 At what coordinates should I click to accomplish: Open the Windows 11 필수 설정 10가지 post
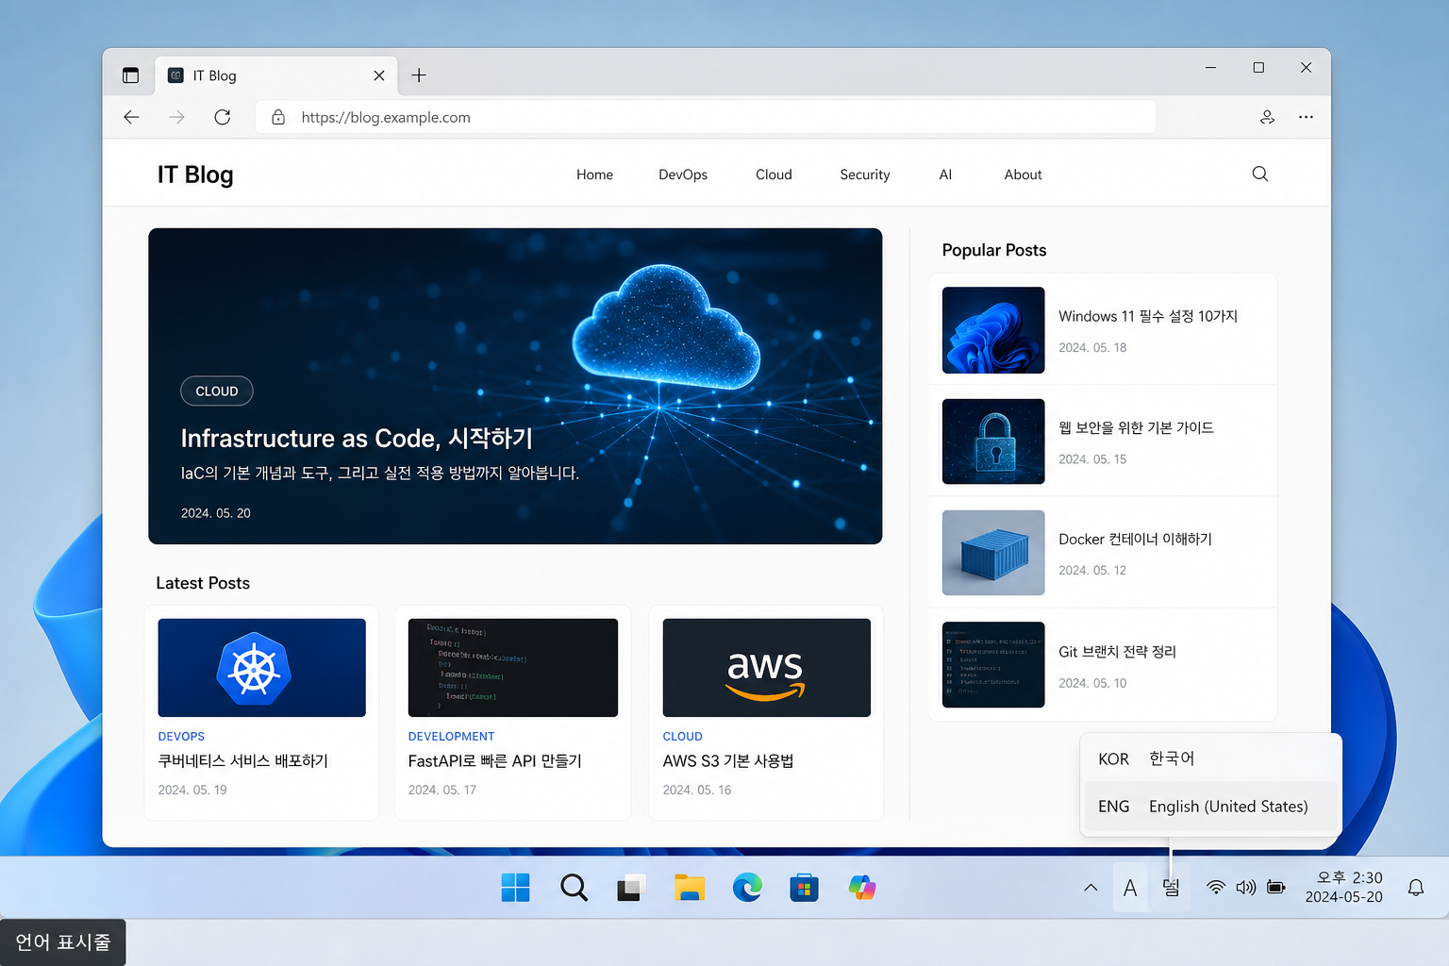pos(1148,317)
